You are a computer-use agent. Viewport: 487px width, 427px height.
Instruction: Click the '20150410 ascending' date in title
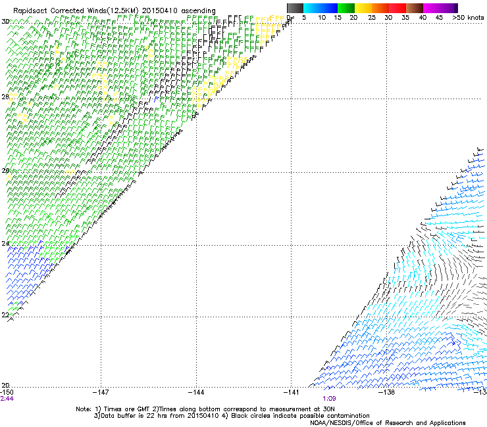tap(178, 11)
